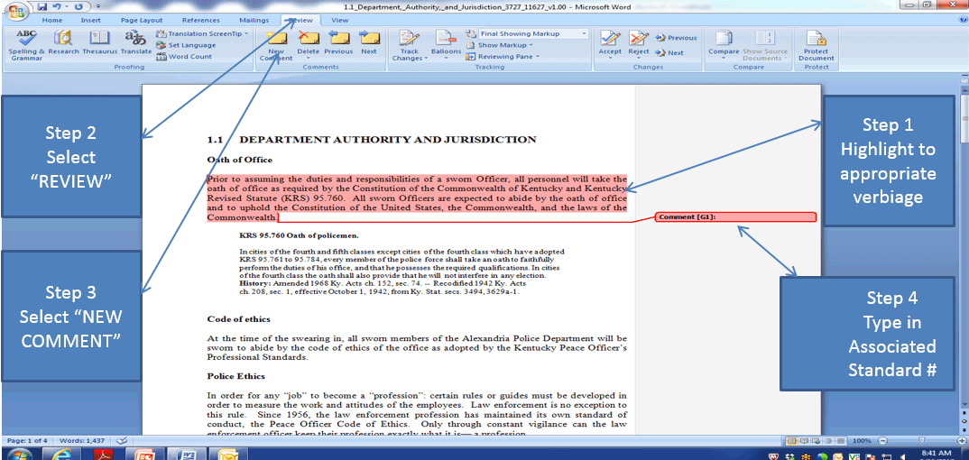Open the Thesaurus tool
Viewport: 969px width, 460px height.
[x=99, y=42]
